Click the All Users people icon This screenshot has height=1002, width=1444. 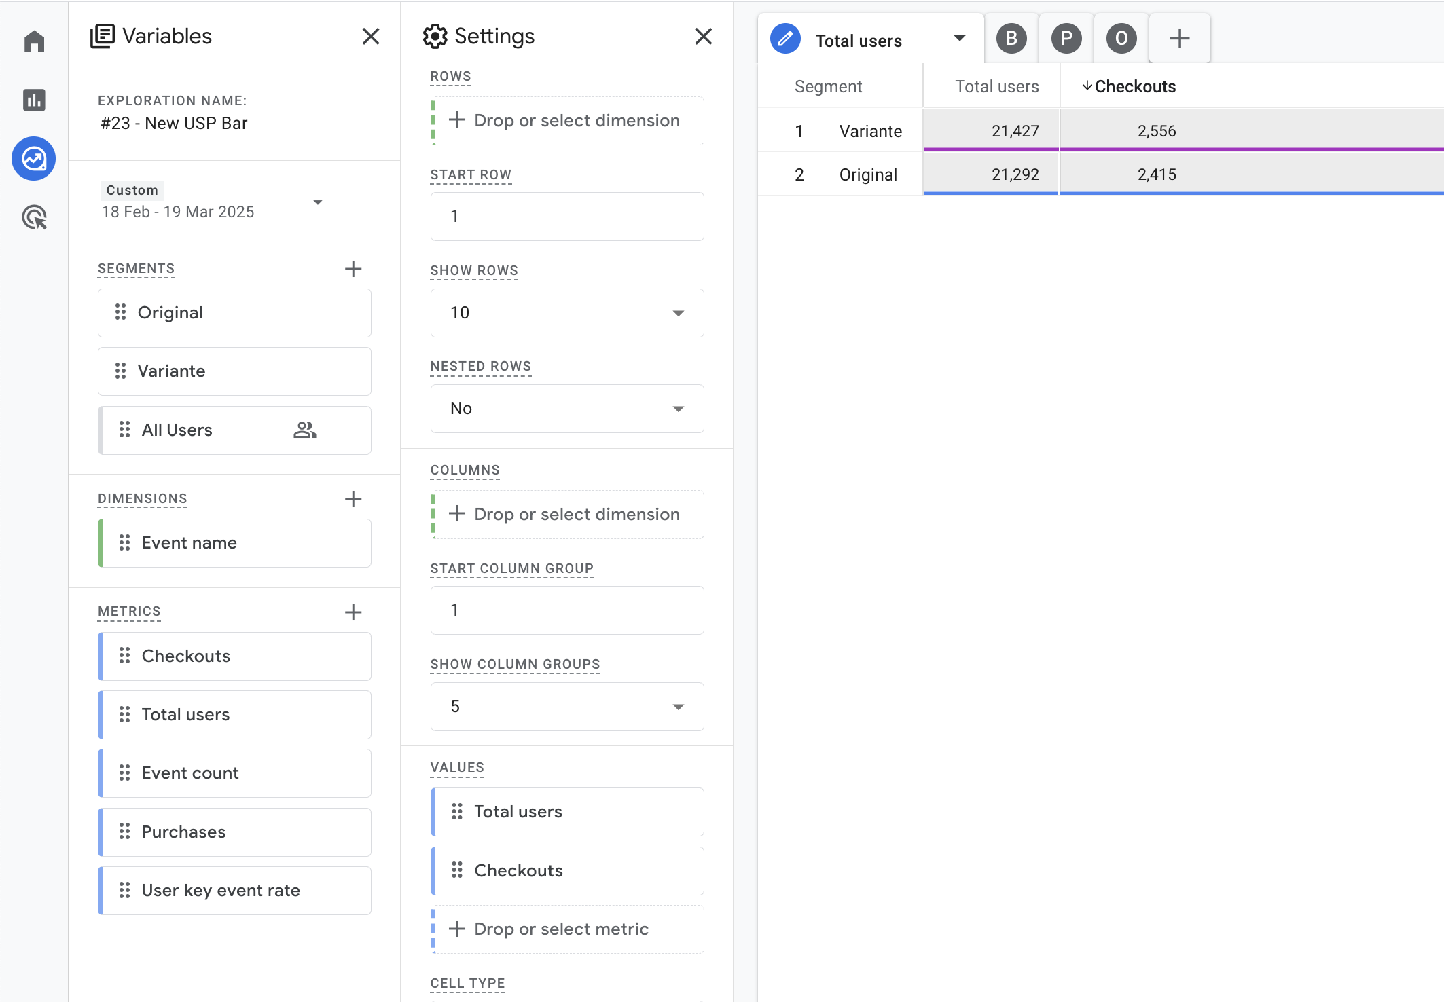[305, 430]
